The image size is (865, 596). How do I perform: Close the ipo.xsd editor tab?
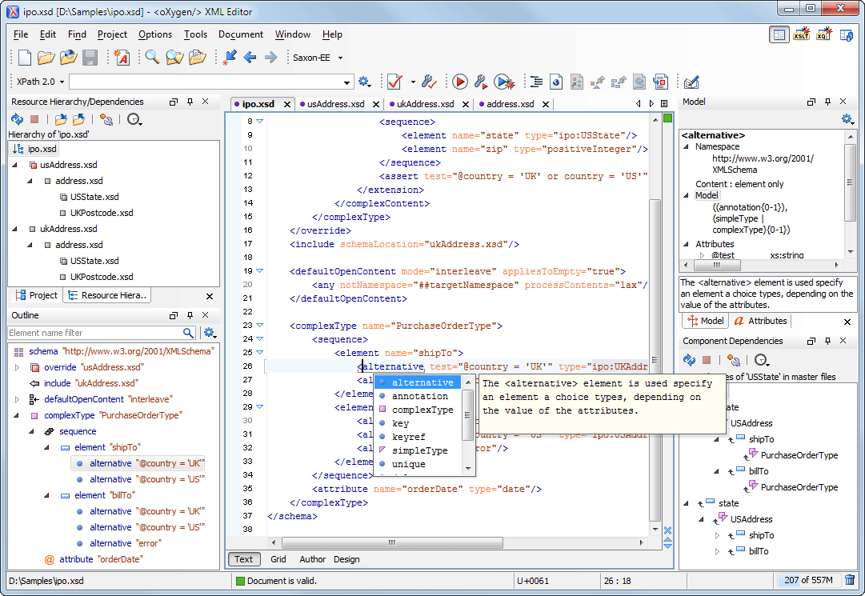(x=286, y=104)
